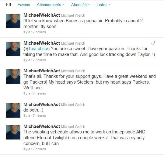Expand the Listes dropdown arrow

click(110, 5)
